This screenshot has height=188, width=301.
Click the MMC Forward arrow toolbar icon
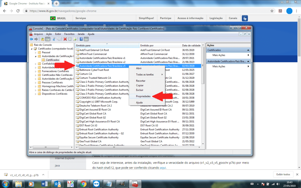[36, 39]
